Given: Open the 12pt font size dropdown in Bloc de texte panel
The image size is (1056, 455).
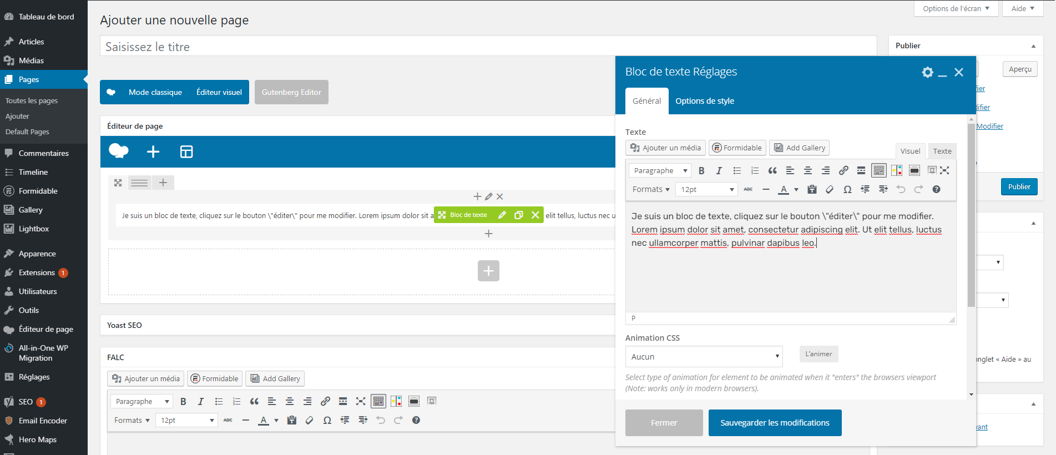Looking at the screenshot, I should click(x=706, y=190).
